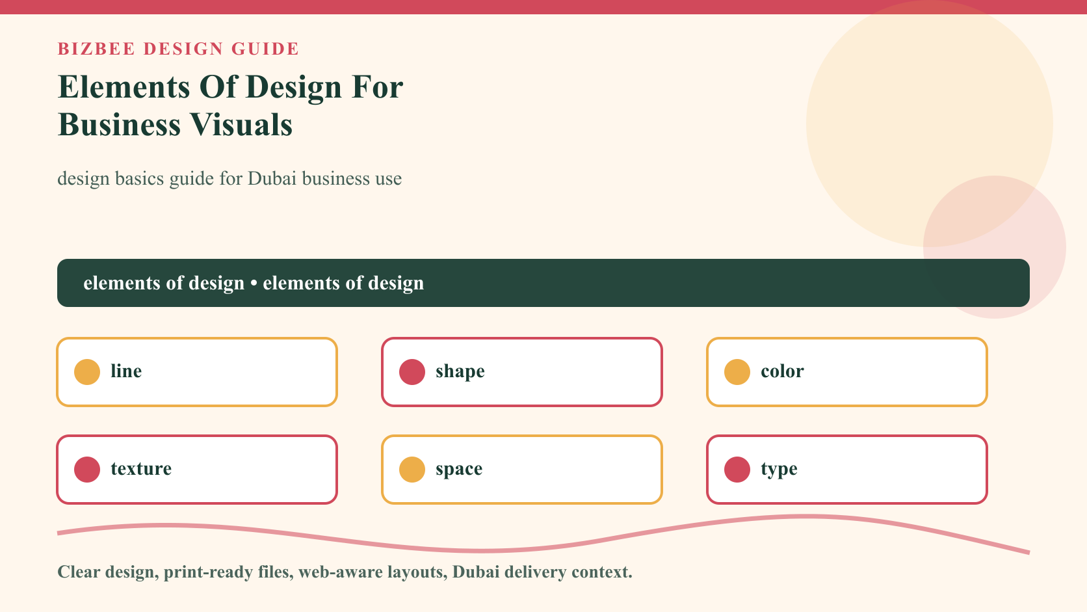Click the red dot beside shape

pos(412,372)
